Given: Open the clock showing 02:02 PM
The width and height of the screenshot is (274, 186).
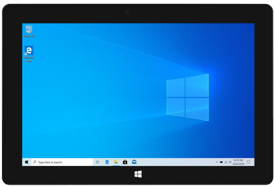Looking at the screenshot, I should pos(238,162).
